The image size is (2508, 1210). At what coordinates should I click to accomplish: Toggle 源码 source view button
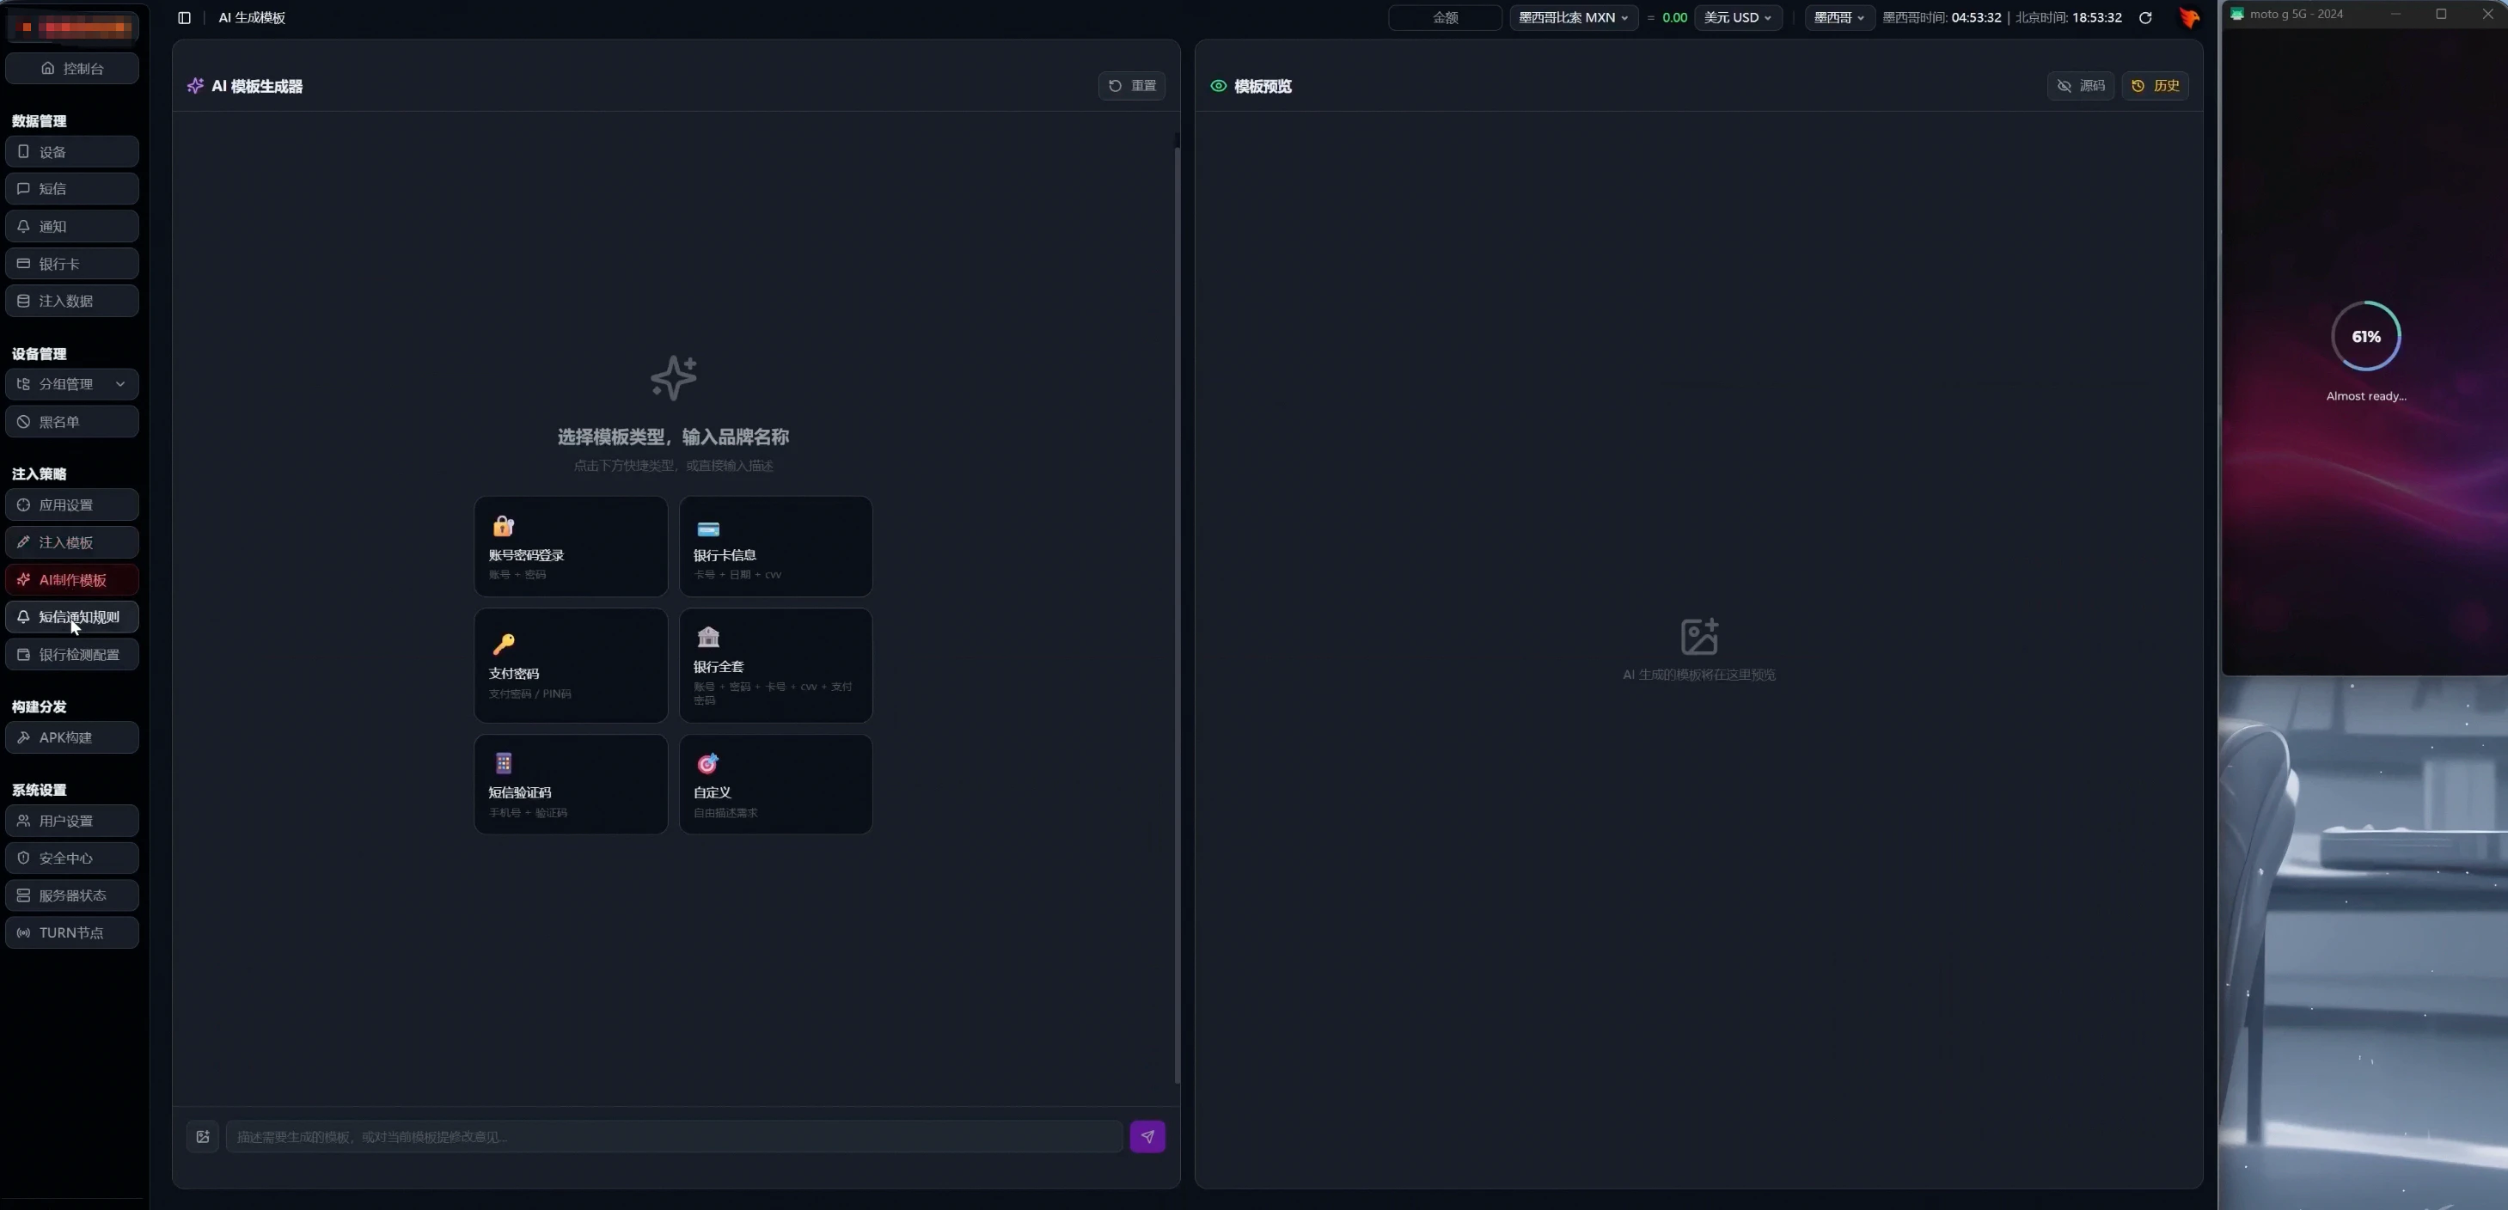tap(2081, 86)
